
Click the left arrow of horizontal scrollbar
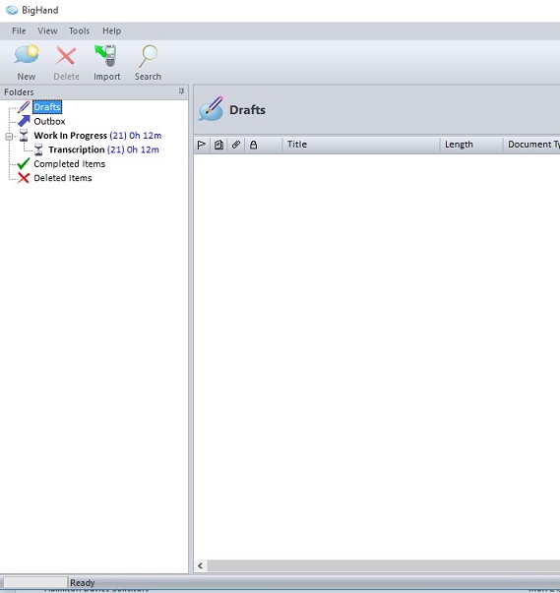(201, 565)
